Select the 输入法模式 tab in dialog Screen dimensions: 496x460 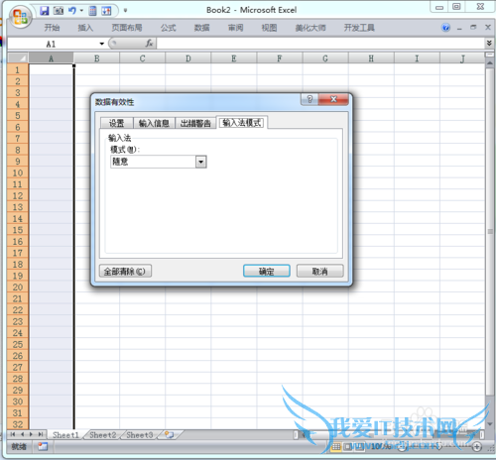pos(242,123)
